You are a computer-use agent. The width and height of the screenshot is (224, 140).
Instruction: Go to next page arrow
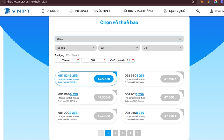pyautogui.click(x=138, y=133)
